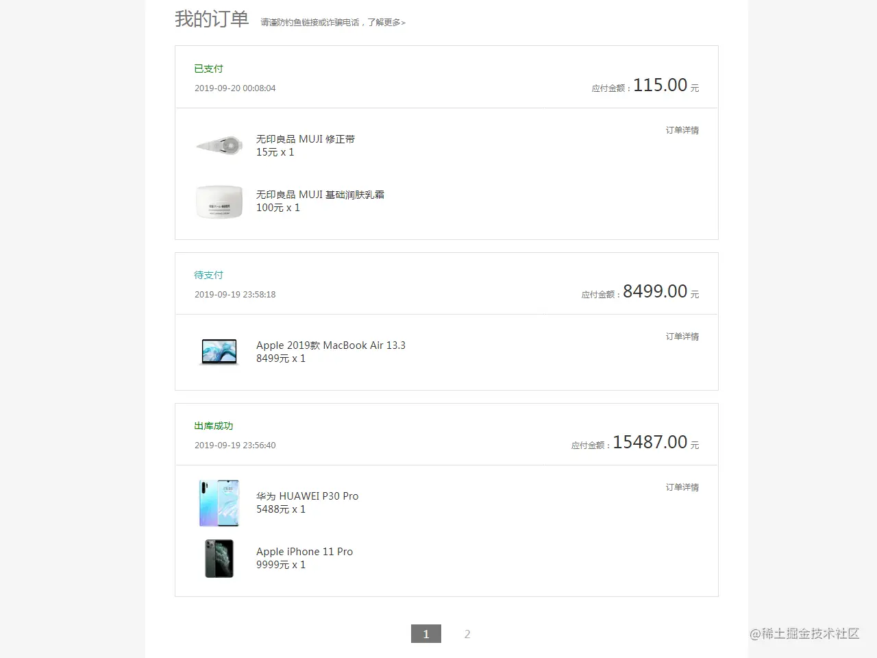This screenshot has width=877, height=658.
Task: Click the HUAWEI P30 Pro product image
Action: tap(219, 502)
